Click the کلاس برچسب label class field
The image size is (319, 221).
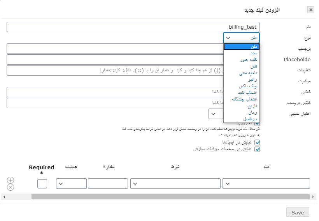coord(115,103)
